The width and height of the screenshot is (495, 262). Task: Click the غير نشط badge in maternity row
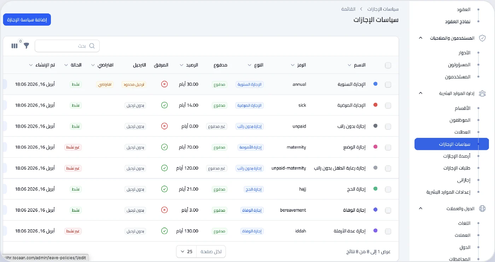point(73,147)
